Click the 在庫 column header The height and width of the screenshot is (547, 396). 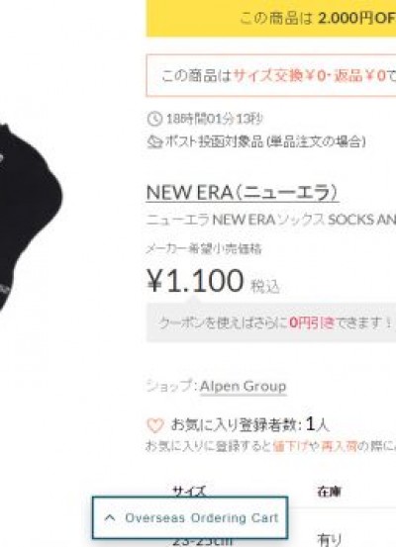click(x=329, y=492)
